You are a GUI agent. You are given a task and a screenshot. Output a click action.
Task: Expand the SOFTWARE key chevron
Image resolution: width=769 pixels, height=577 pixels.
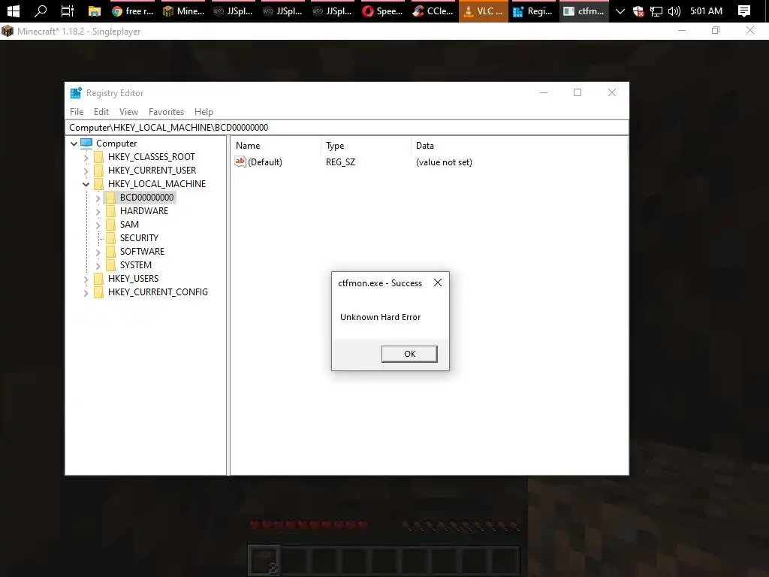98,252
